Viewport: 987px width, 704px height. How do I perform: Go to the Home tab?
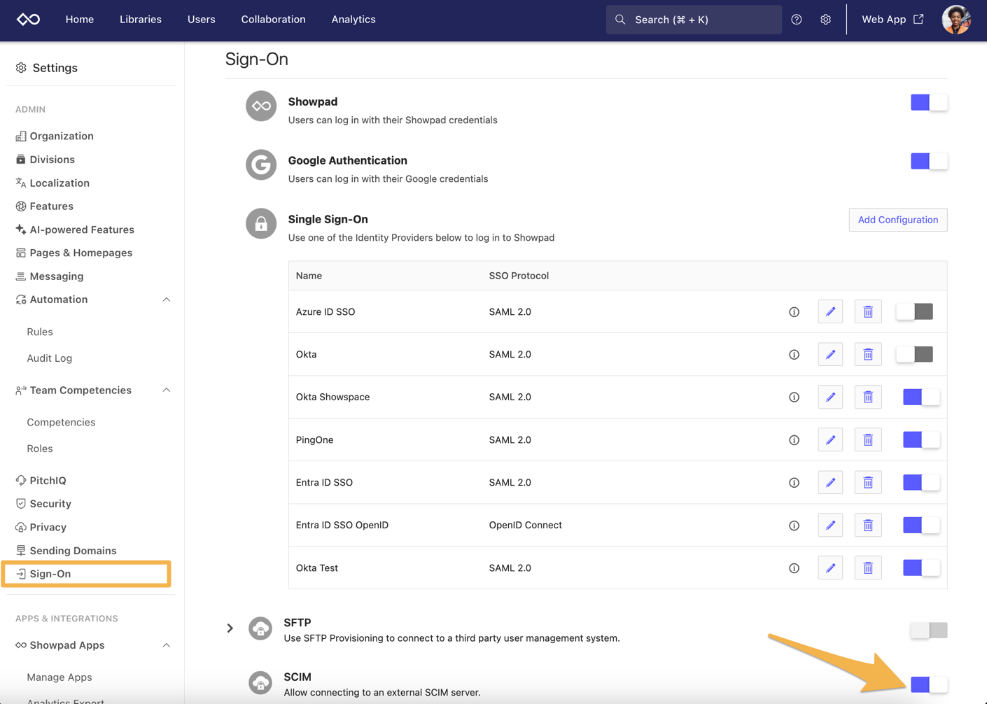80,20
